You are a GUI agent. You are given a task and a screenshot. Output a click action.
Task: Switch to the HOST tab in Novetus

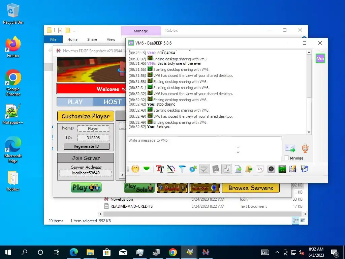113,102
